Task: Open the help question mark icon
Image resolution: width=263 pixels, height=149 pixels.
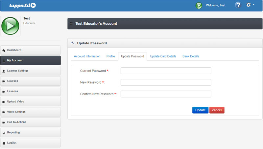Action: click(x=238, y=5)
